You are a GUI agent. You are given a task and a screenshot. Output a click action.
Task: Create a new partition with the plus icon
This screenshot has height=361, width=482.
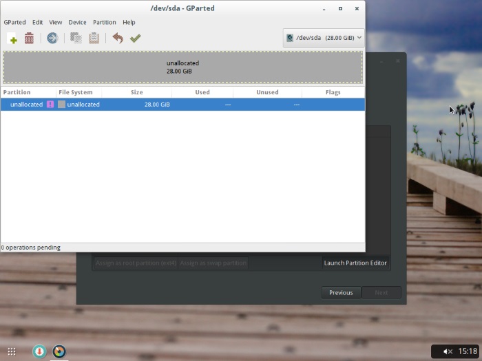[x=12, y=38]
